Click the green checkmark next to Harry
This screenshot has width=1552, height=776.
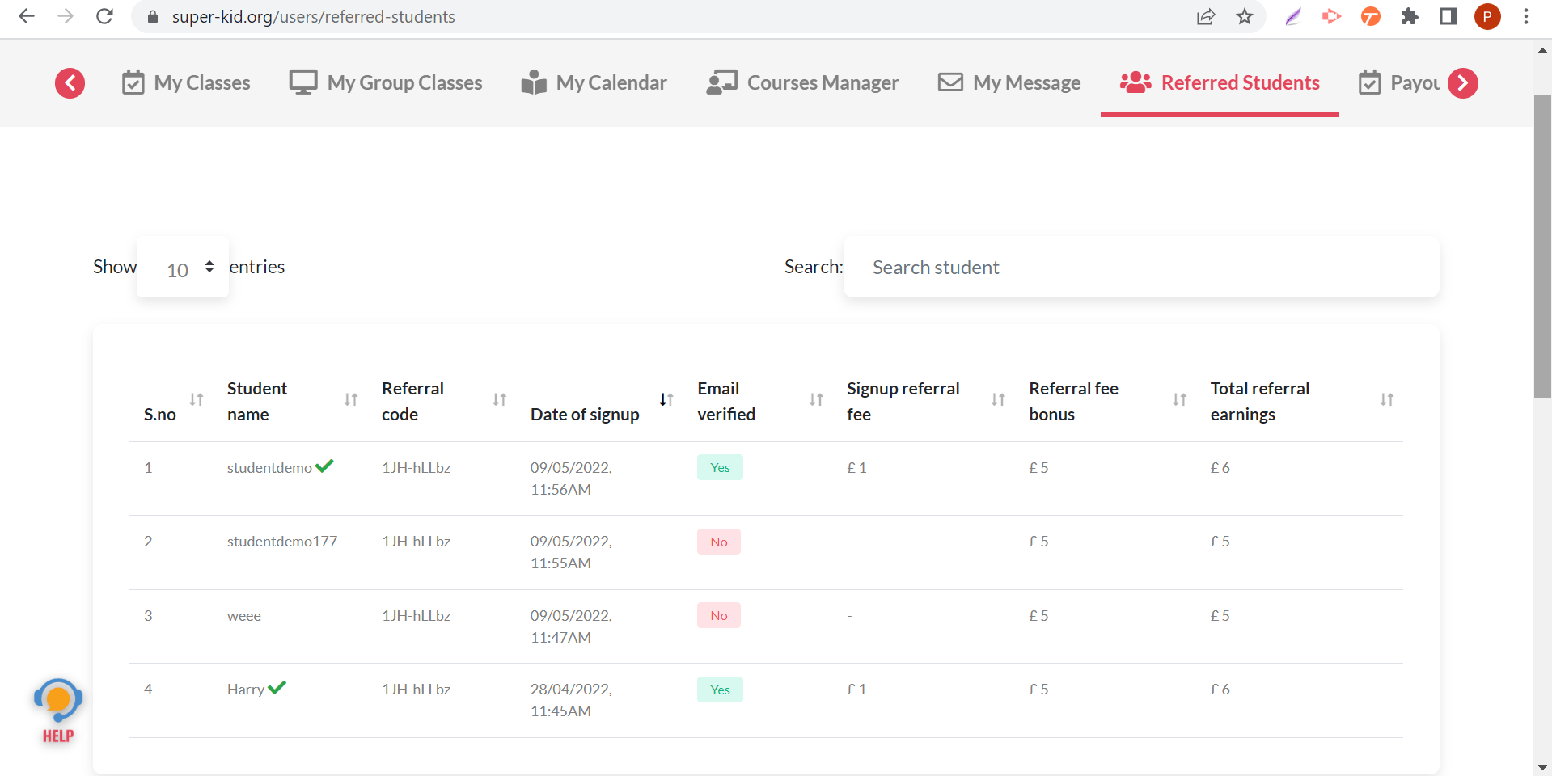(277, 687)
